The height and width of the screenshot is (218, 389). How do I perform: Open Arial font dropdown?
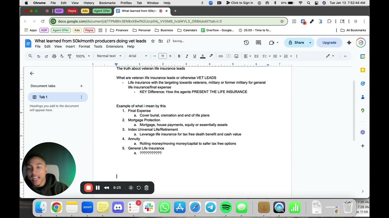pyautogui.click(x=138, y=56)
